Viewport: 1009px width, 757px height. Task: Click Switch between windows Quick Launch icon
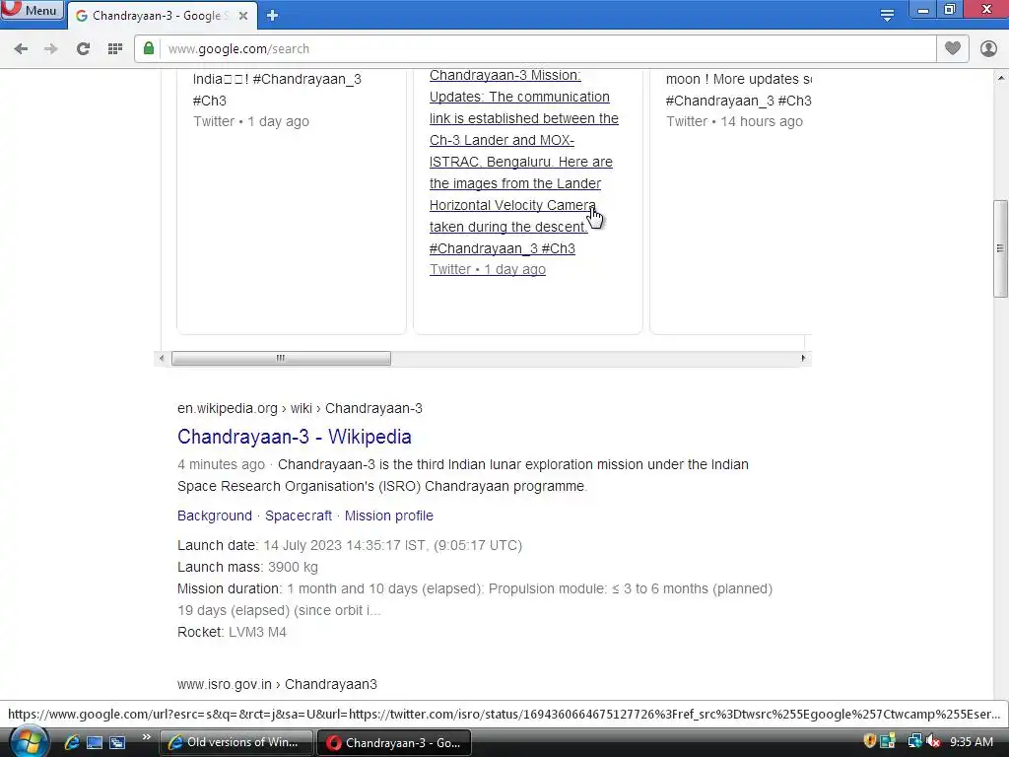tap(117, 742)
